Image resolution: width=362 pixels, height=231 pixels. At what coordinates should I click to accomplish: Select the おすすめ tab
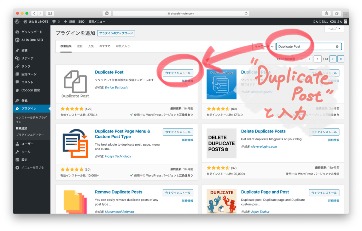[105, 46]
